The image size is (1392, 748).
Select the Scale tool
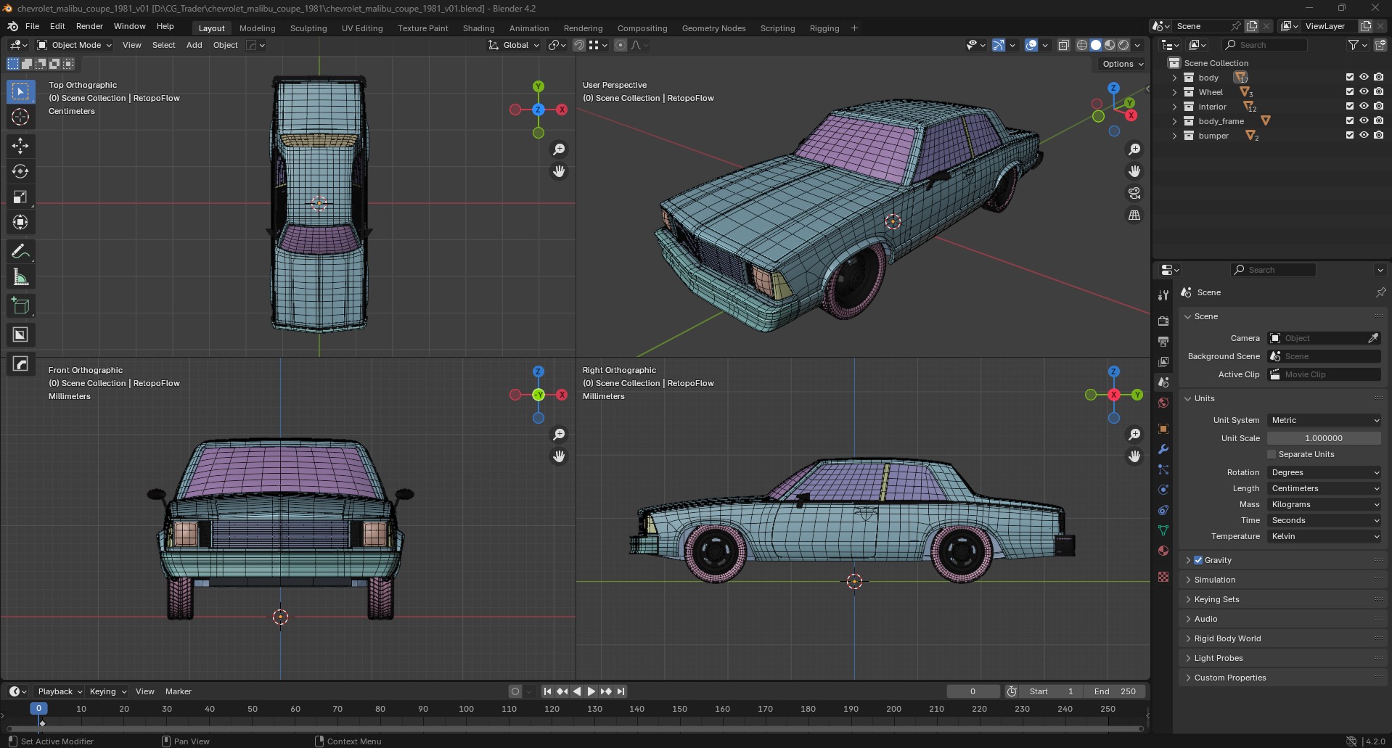point(20,197)
